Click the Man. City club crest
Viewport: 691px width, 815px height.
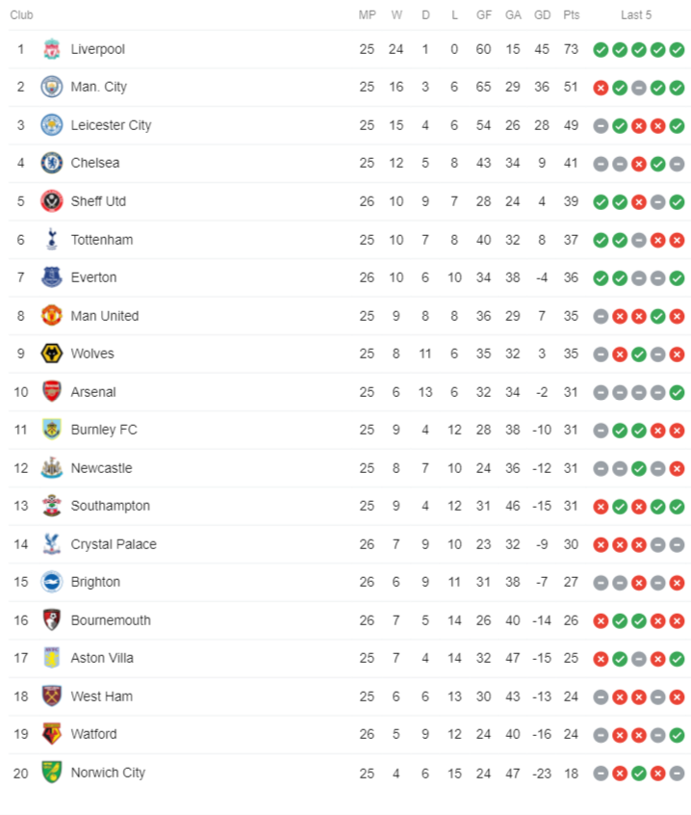tap(51, 87)
